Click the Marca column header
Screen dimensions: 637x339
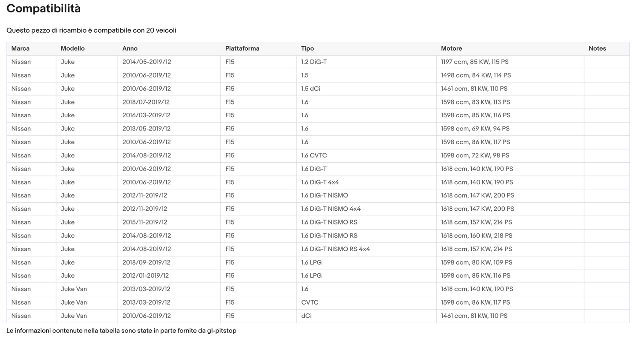pos(20,48)
